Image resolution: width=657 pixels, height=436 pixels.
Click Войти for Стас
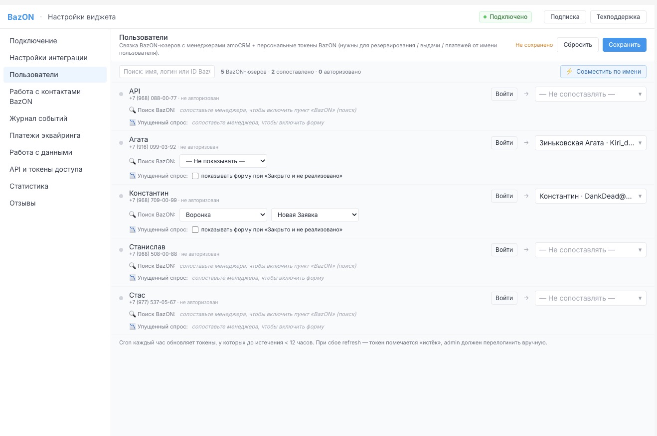504,298
